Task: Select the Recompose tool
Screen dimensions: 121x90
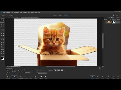Action: coord(4,51)
